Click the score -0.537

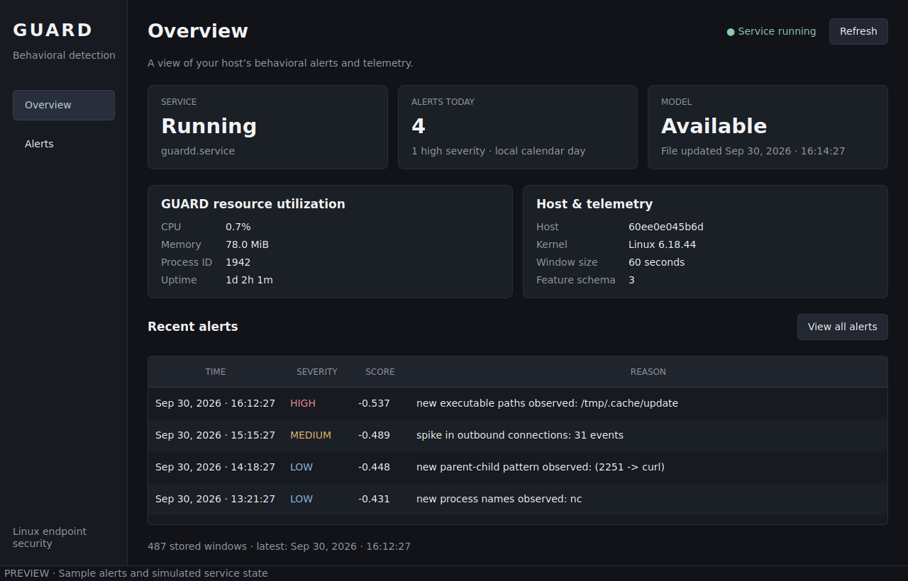click(x=374, y=403)
